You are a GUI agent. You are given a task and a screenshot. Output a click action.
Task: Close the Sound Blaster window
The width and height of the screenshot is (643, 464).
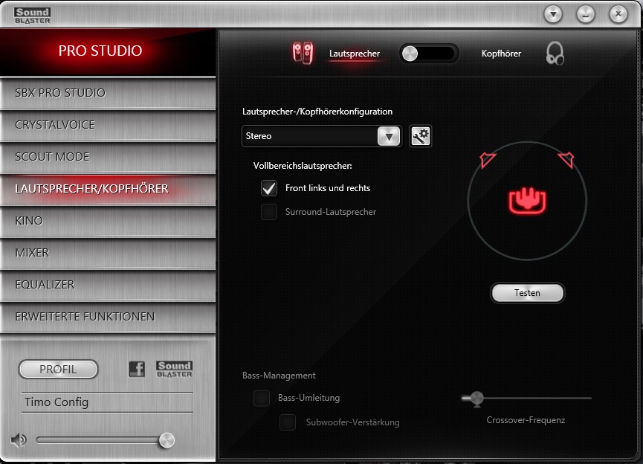point(618,14)
